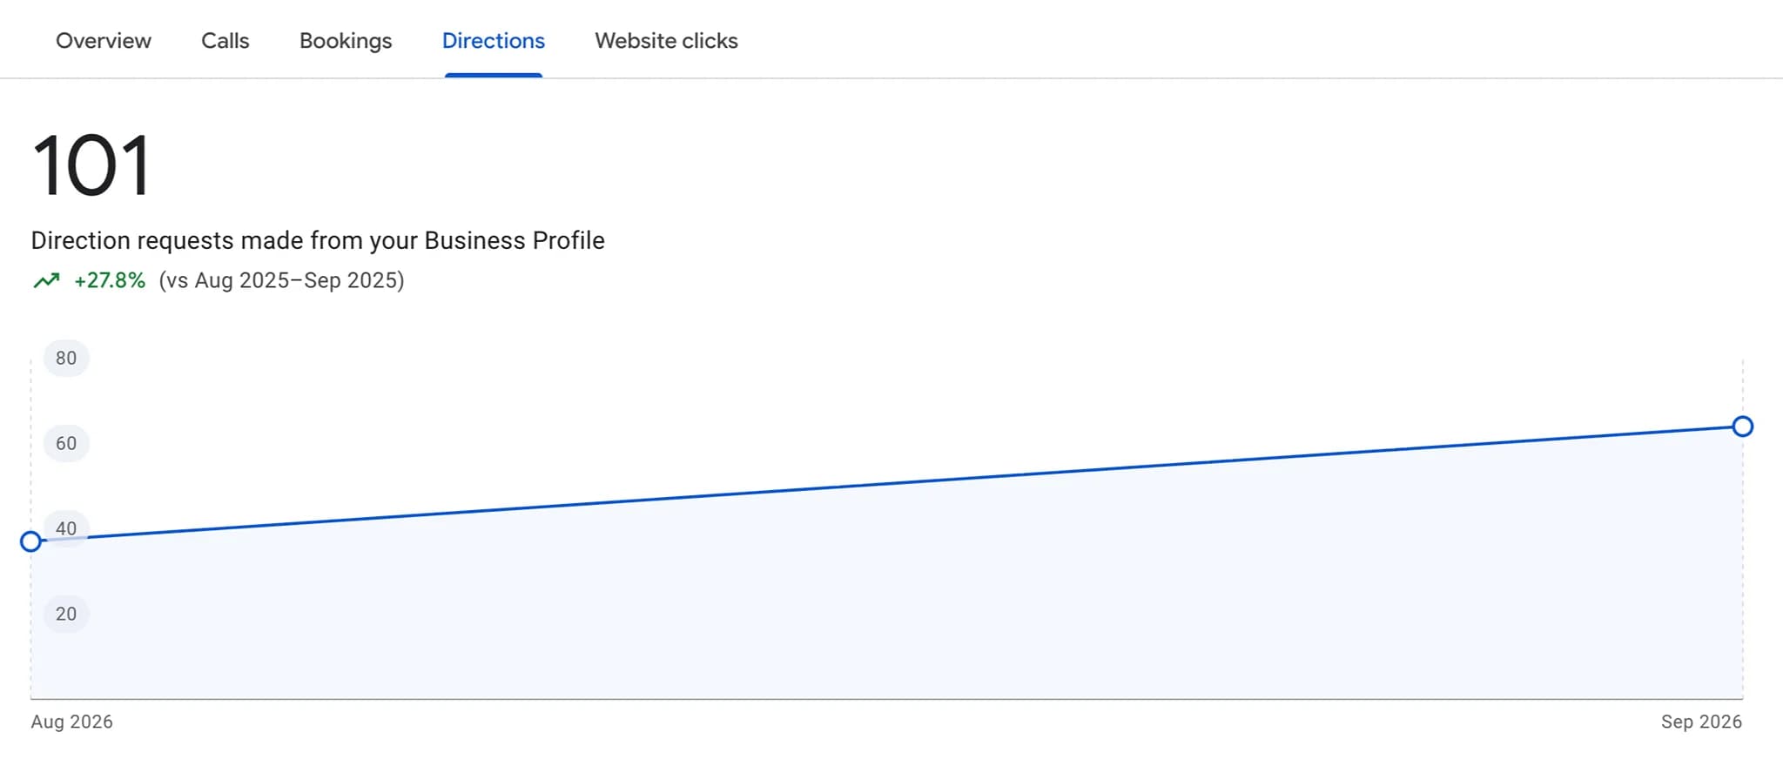Click the Sep 2026 x-axis label
Screen dimensions: 1783x766
click(x=1701, y=722)
